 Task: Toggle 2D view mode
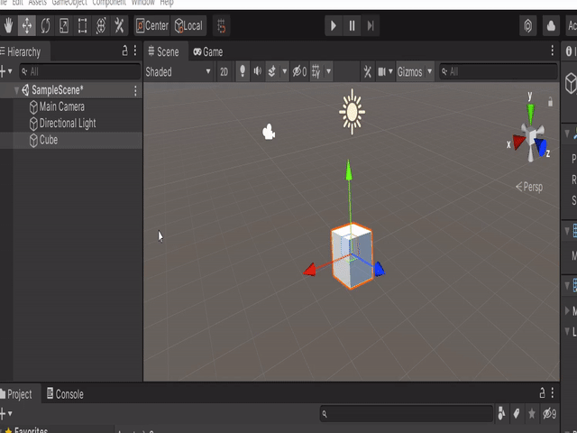click(x=224, y=72)
